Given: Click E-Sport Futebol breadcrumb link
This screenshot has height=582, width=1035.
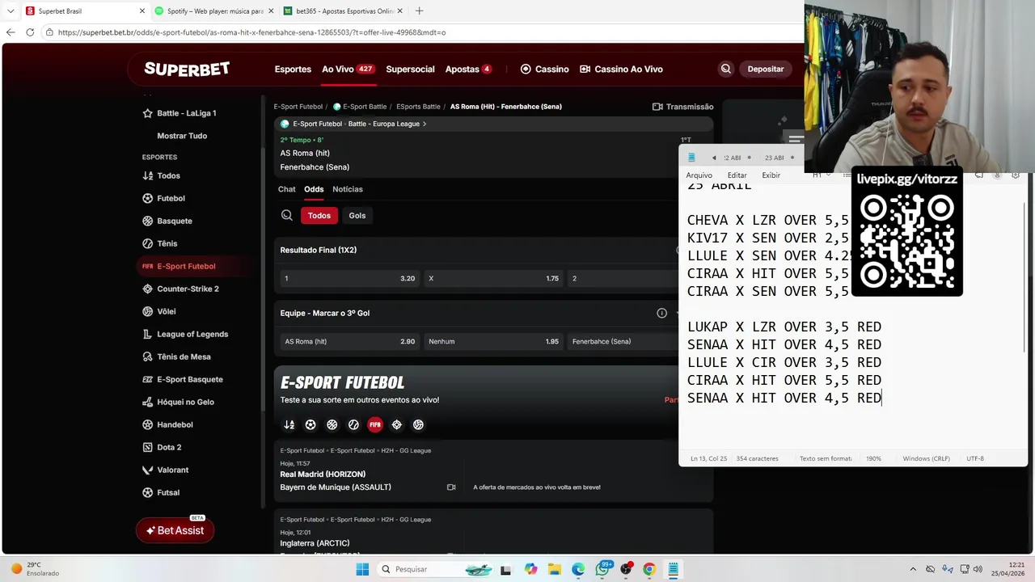Looking at the screenshot, I should (298, 107).
